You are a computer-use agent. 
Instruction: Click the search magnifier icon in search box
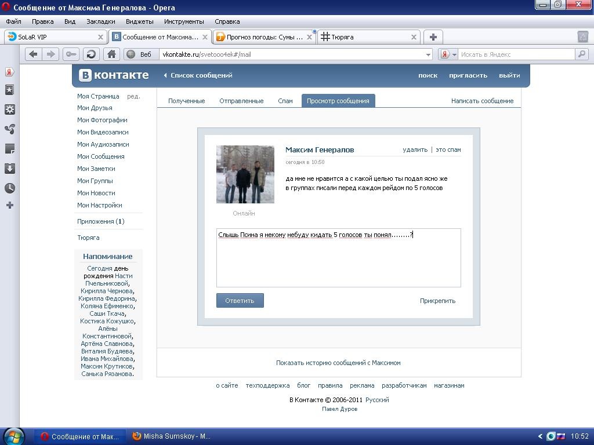point(581,54)
